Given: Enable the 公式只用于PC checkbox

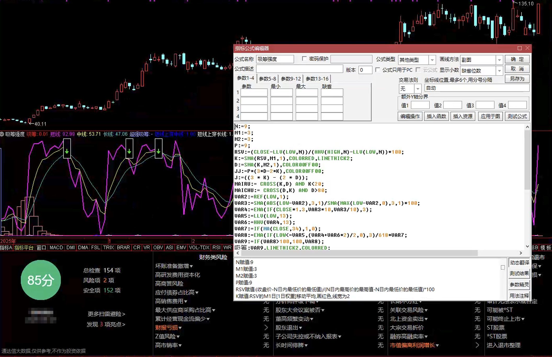Looking at the screenshot, I should tap(378, 70).
